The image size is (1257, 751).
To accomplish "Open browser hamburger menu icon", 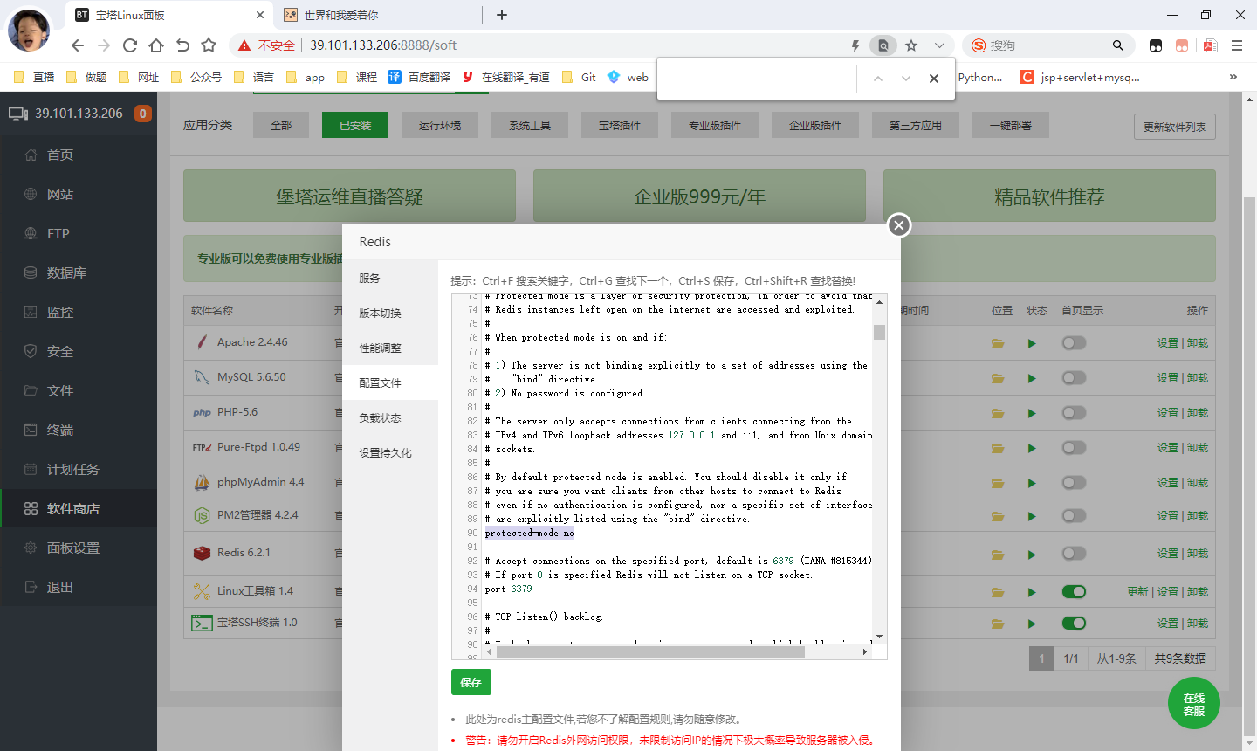I will (1237, 45).
